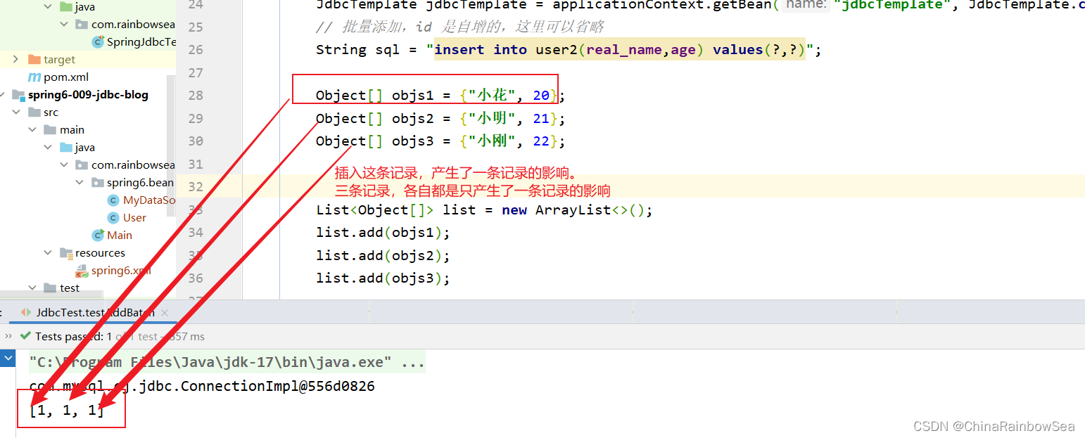Click the 'Object[] objs1' declaration
The height and width of the screenshot is (438, 1085).
tap(440, 96)
